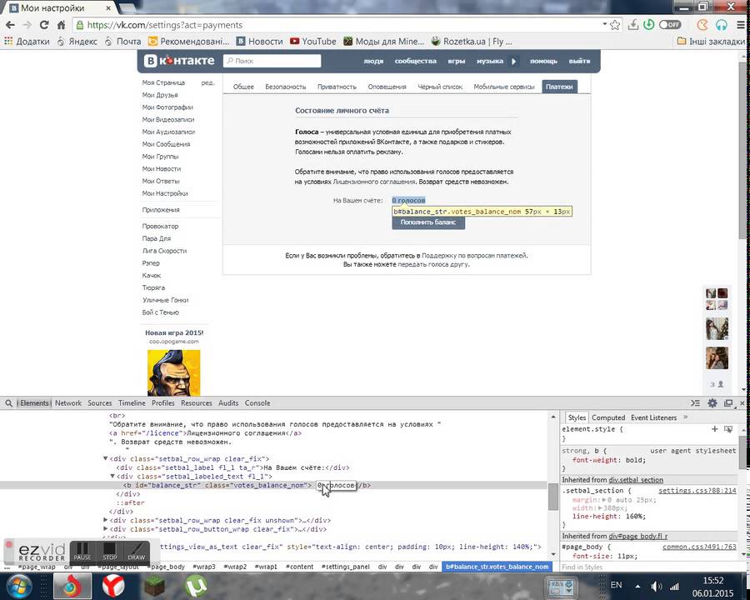Click Пополнить баланс button
The width and height of the screenshot is (750, 600).
(428, 222)
